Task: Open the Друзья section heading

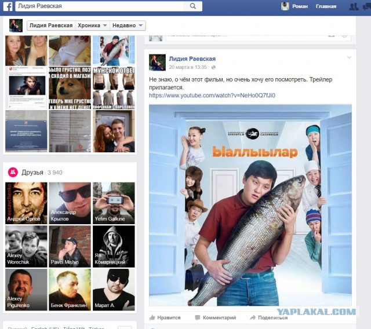Action: (32, 173)
